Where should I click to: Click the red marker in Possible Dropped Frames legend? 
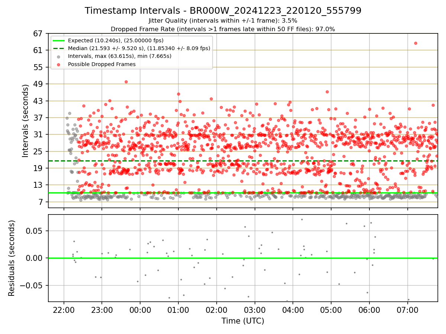click(x=59, y=64)
